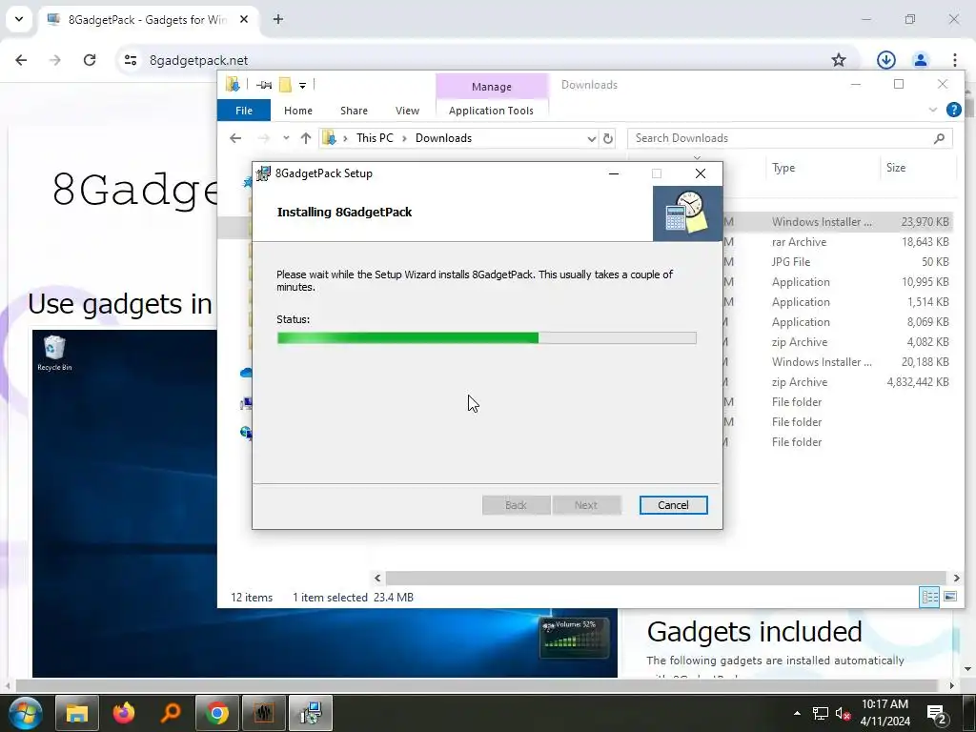The height and width of the screenshot is (732, 976).
Task: Reload the 8gadgetpack.net page
Action: tap(90, 60)
